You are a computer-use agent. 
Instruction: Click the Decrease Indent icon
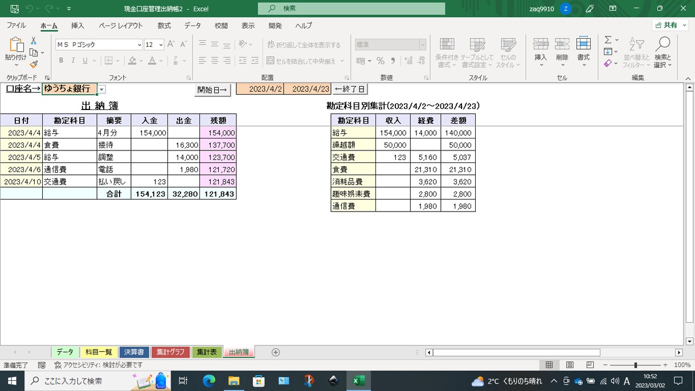[x=243, y=61]
